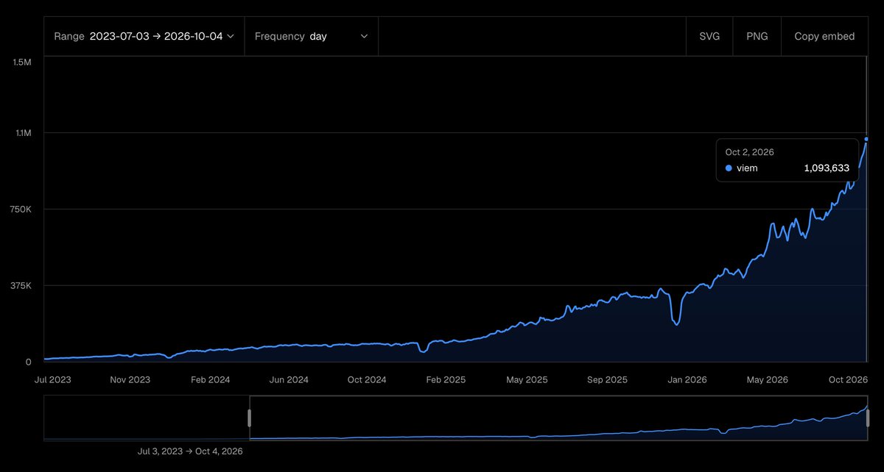
Task: Export chart as SVG
Action: (709, 36)
